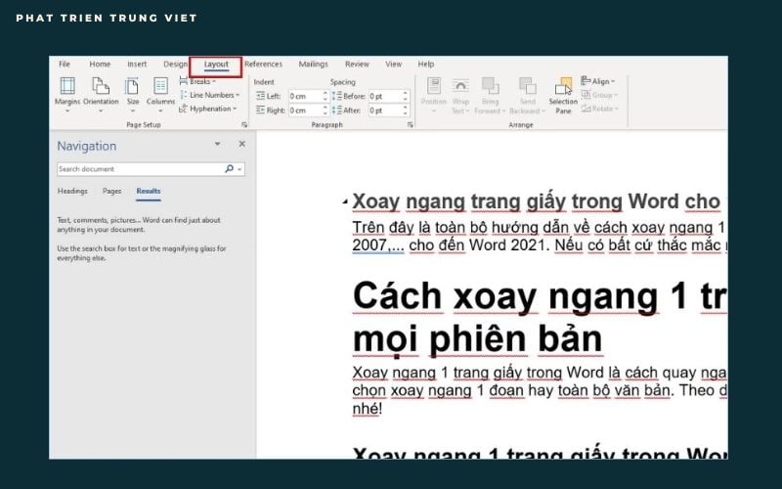Open the Margins page setup icon
Screen dimensions: 782x489
coord(67,89)
